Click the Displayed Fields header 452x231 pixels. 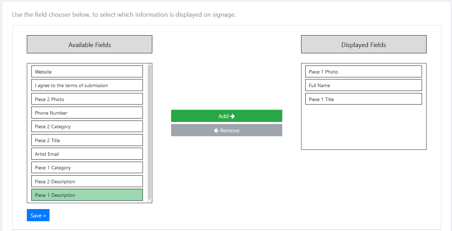click(x=364, y=44)
